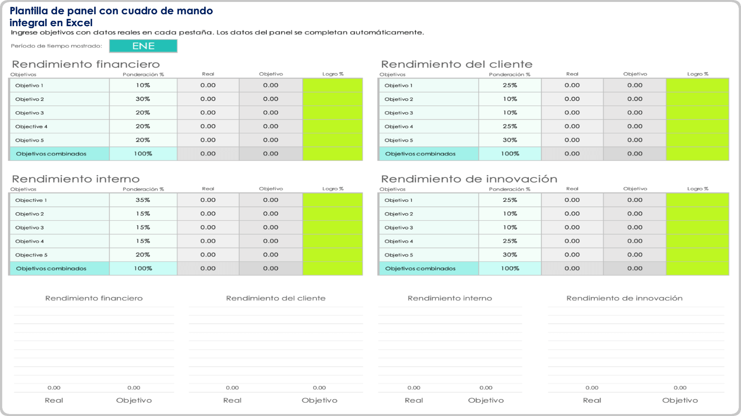741x416 pixels.
Task: Select 30% weighting for cliente Objetivo 5
Action: 510,140
